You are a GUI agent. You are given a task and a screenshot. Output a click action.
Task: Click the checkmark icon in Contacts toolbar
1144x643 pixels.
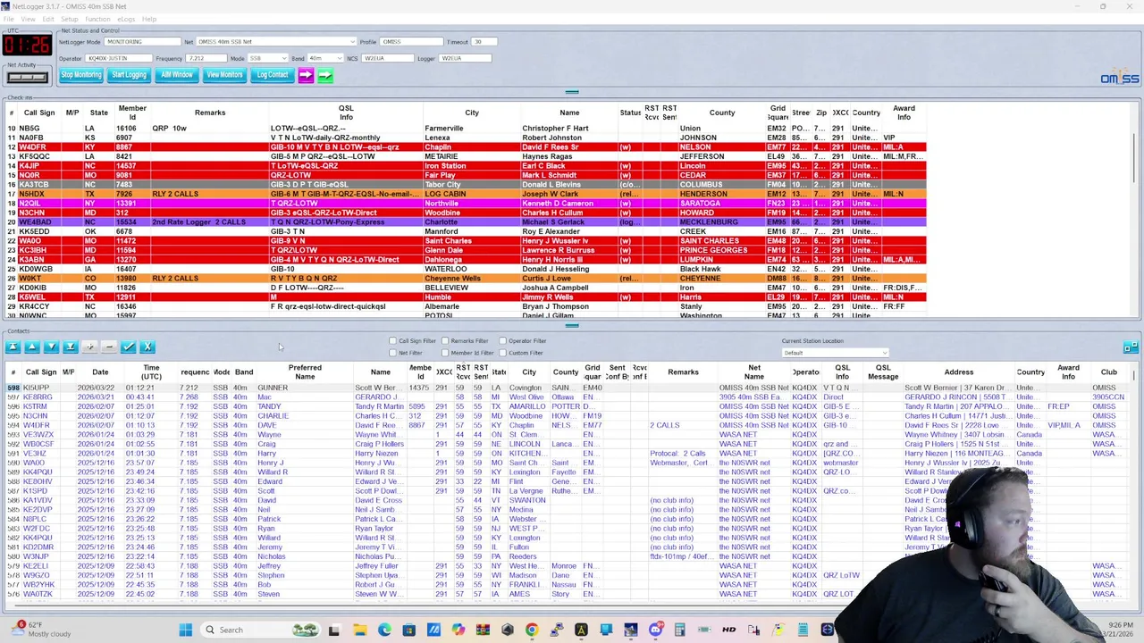pyautogui.click(x=129, y=347)
